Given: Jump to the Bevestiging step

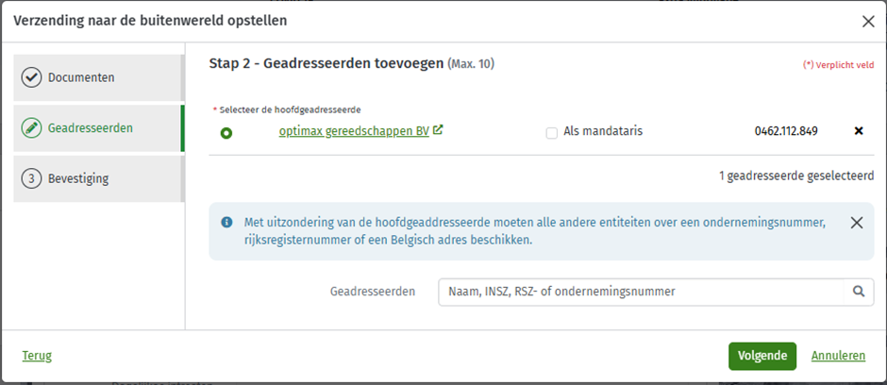Looking at the screenshot, I should point(98,179).
